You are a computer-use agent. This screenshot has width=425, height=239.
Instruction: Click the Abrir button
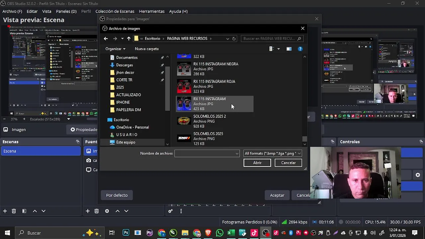[x=257, y=163]
